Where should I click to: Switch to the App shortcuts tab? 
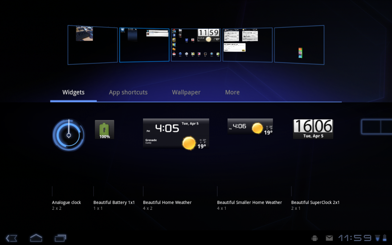128,92
